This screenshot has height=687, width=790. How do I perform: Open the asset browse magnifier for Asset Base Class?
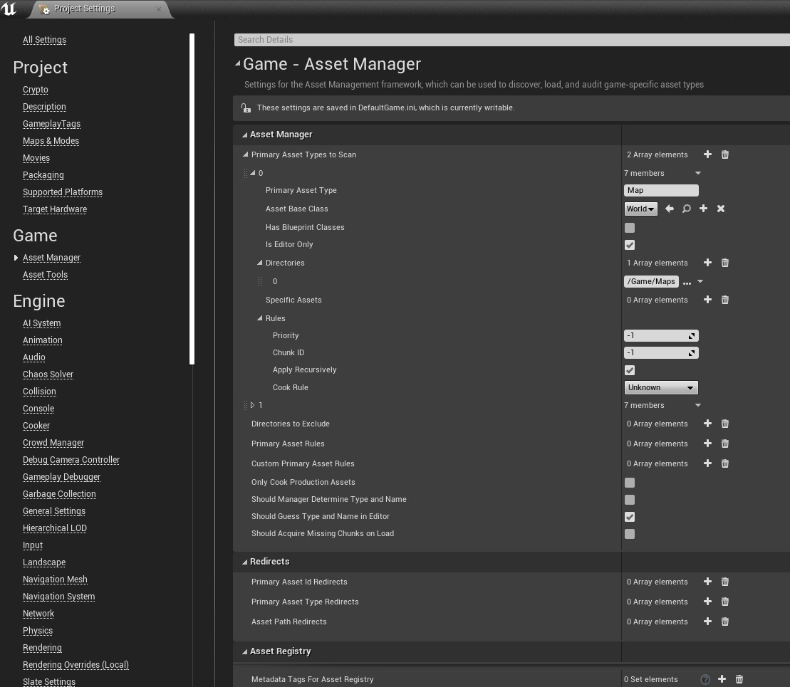(x=686, y=209)
